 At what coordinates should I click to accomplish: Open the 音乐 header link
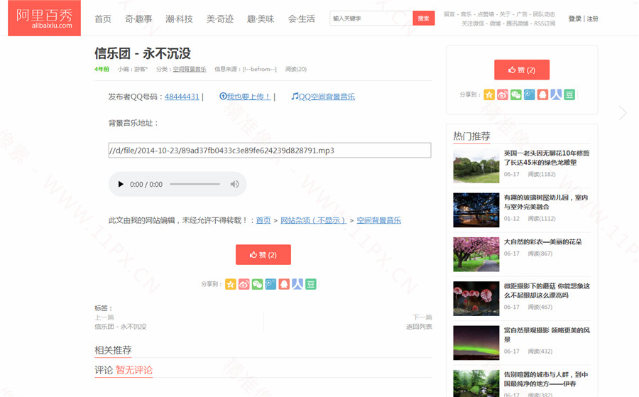[466, 14]
